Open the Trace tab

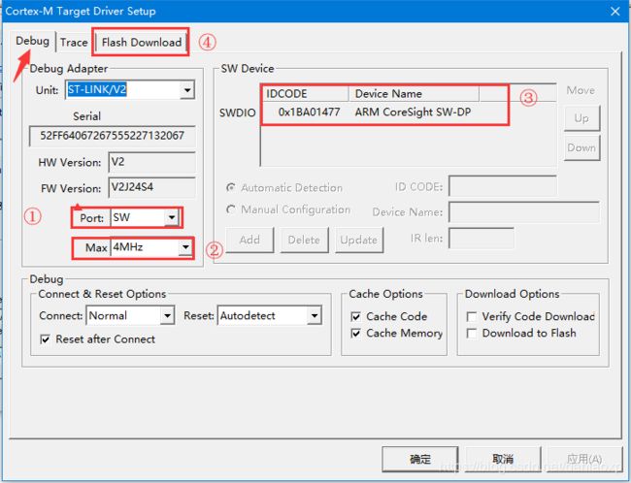coord(74,43)
